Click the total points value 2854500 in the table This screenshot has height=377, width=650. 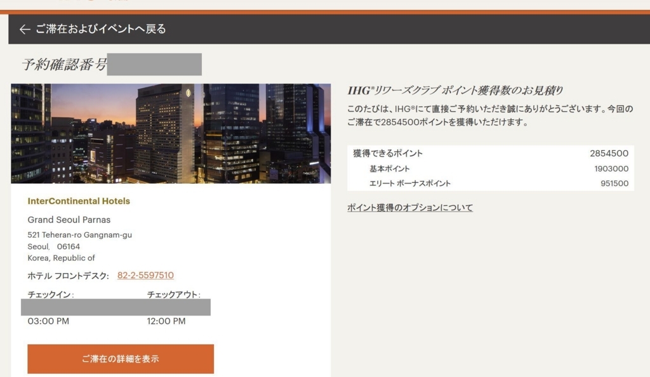(609, 153)
